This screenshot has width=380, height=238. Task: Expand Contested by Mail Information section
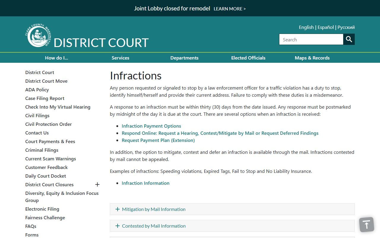pyautogui.click(x=232, y=226)
